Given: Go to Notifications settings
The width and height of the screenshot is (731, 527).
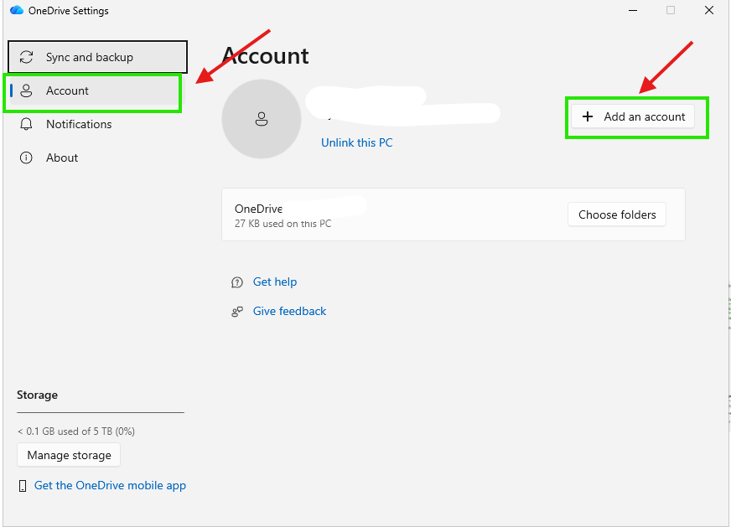Looking at the screenshot, I should click(97, 124).
